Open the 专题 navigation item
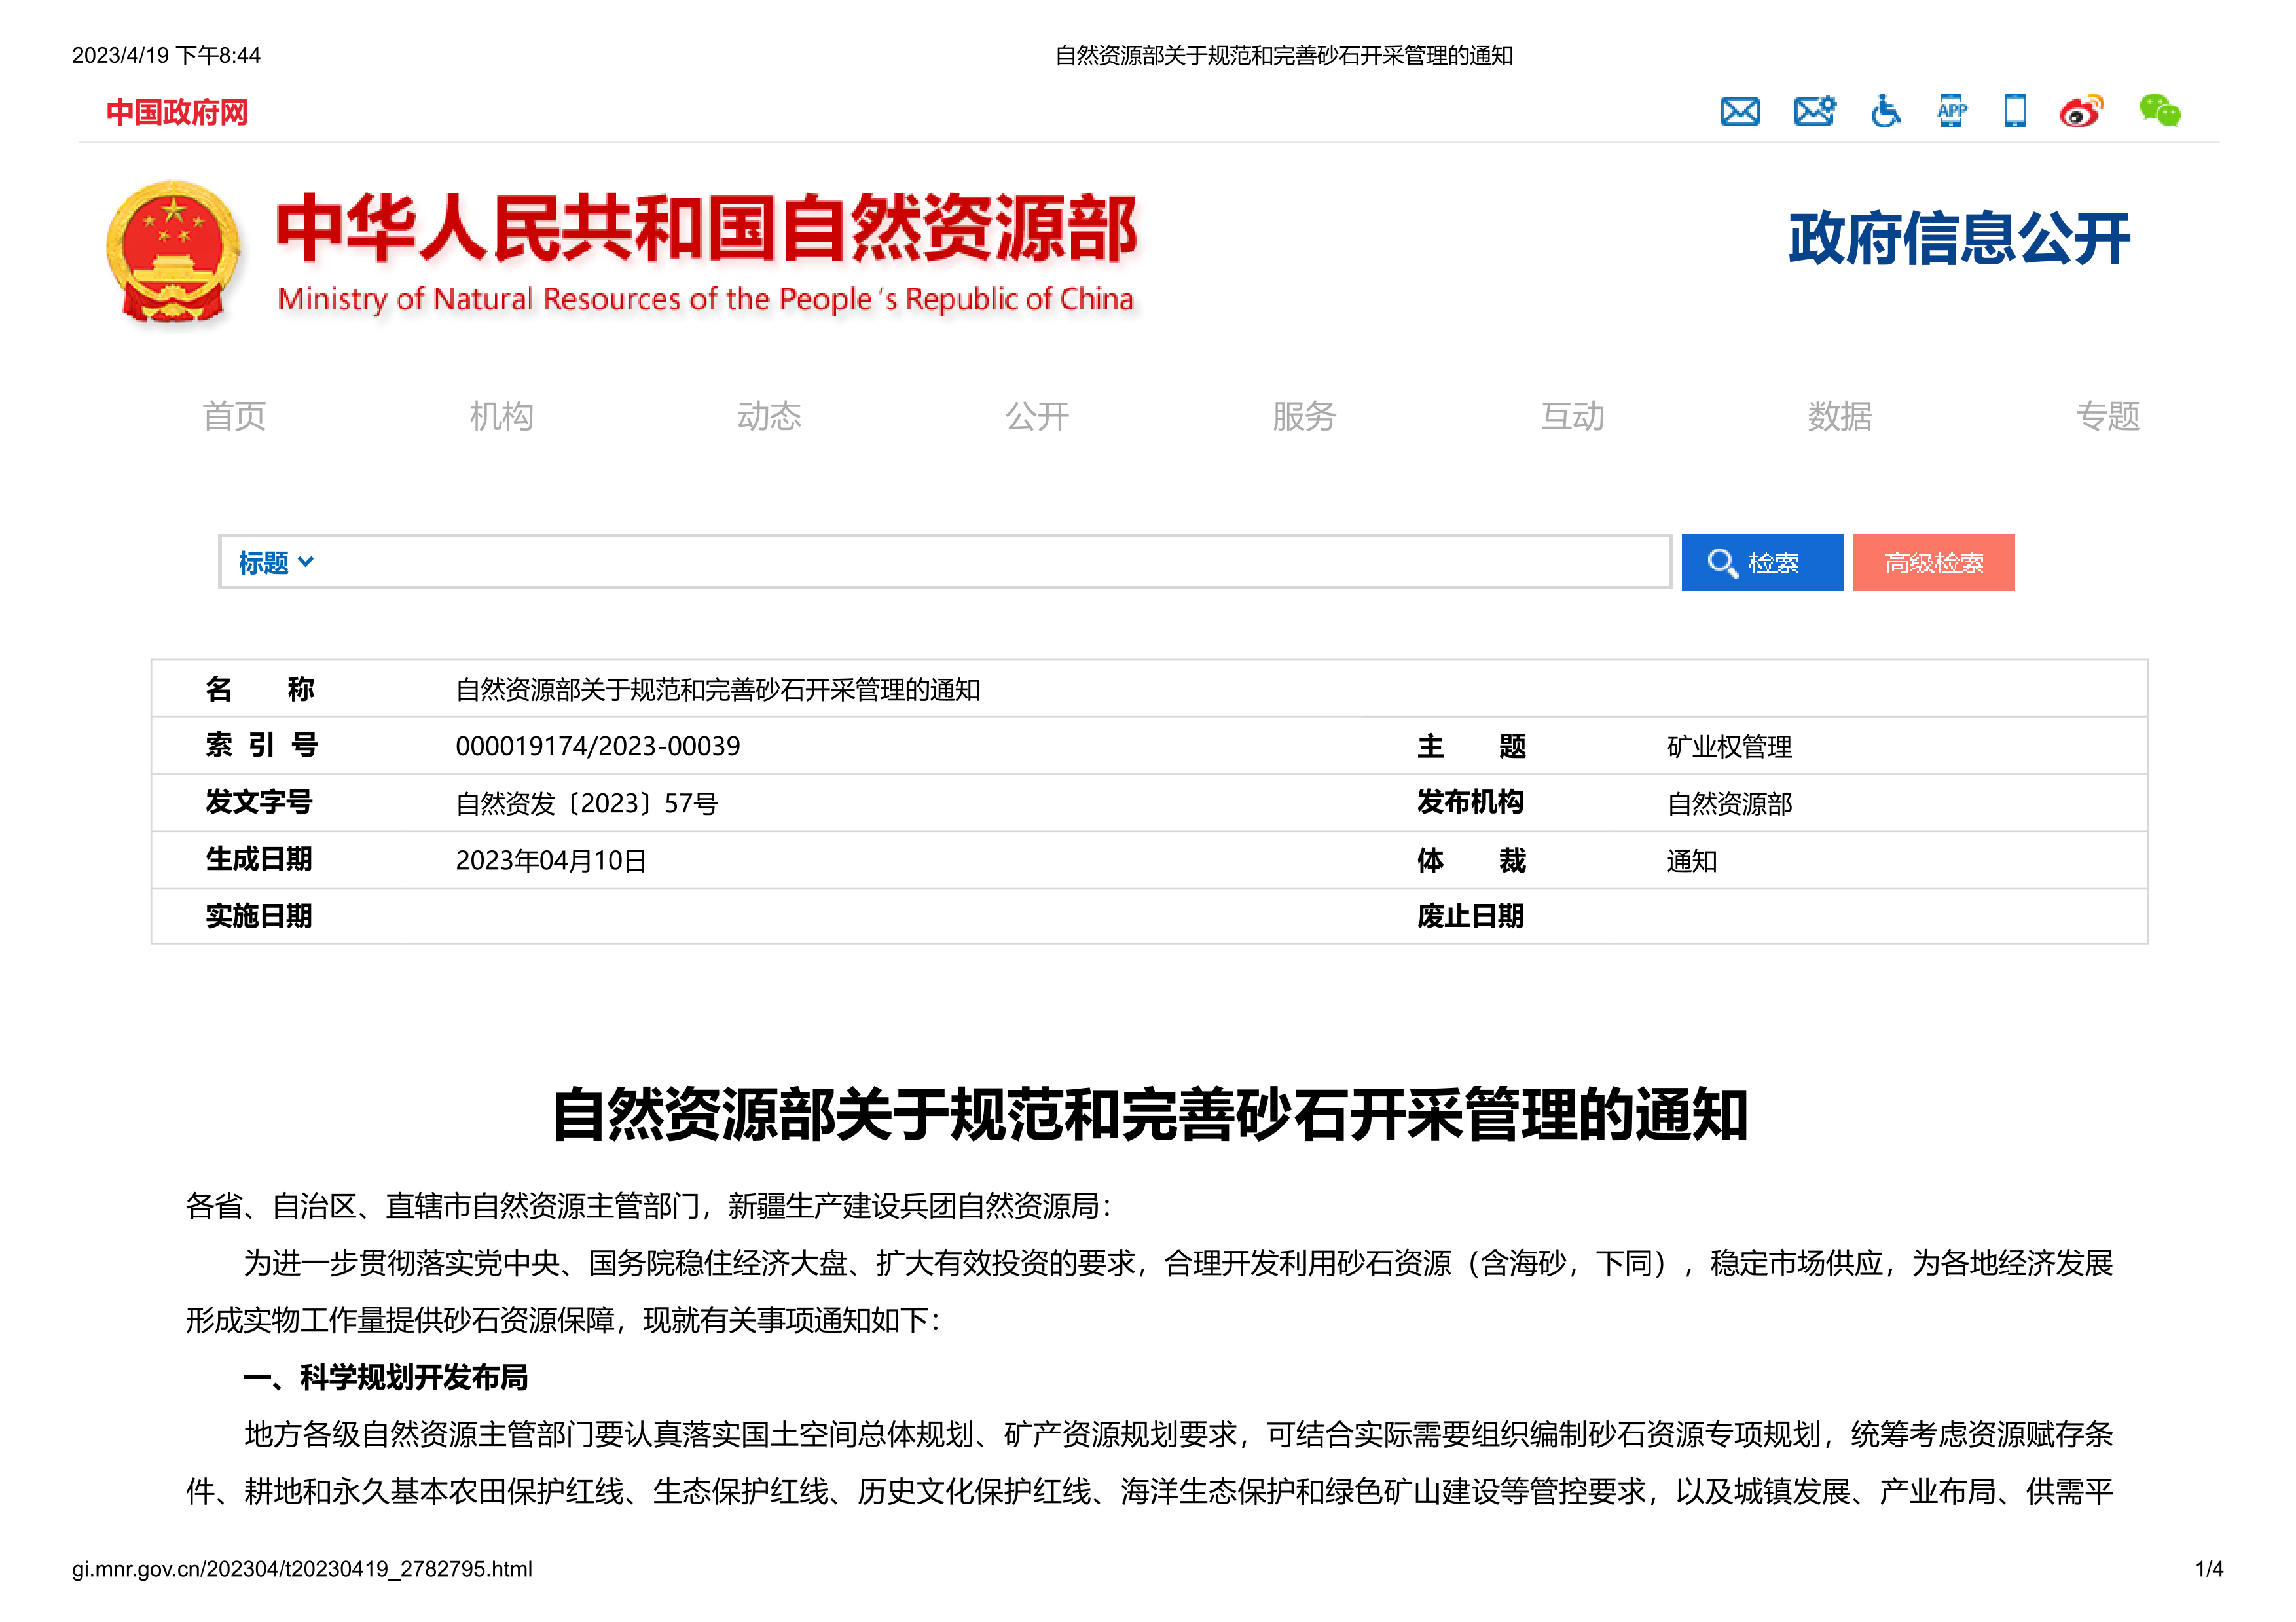This screenshot has width=2296, height=1622. (2107, 416)
